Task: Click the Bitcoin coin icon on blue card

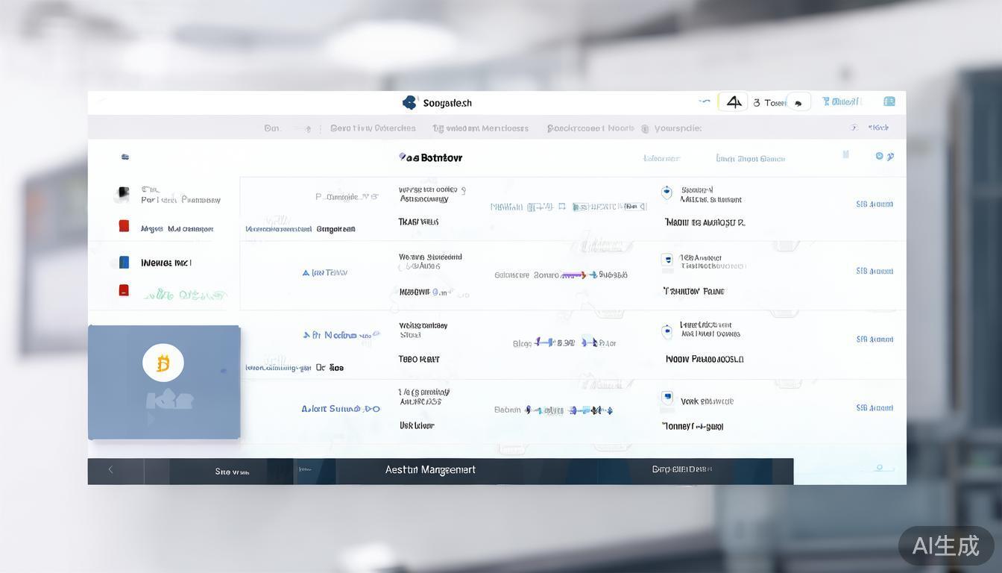Action: pyautogui.click(x=163, y=363)
